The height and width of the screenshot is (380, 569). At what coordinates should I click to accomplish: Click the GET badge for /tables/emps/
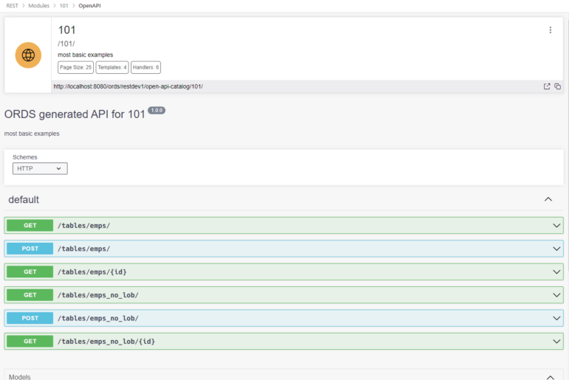point(30,225)
